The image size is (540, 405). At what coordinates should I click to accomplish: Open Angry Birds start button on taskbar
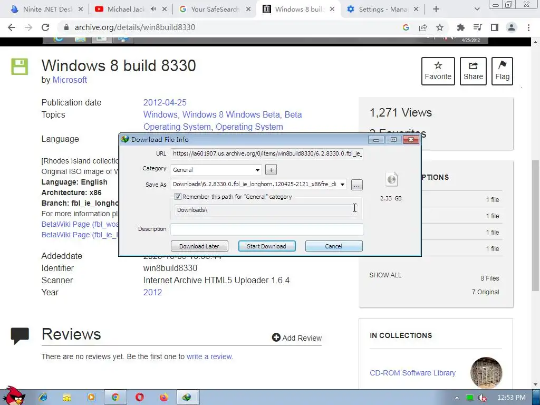coord(14,396)
